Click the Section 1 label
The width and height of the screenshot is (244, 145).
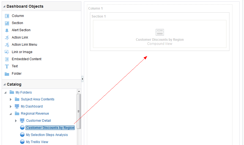coord(99,16)
